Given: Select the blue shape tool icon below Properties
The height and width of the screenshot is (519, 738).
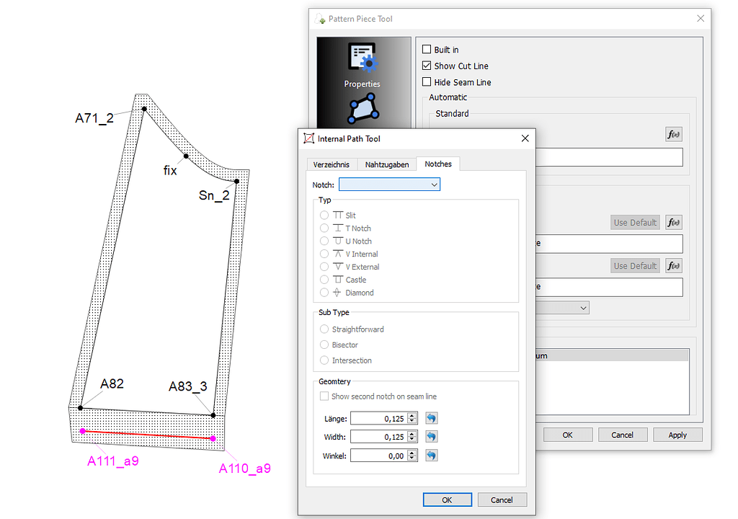Looking at the screenshot, I should click(x=362, y=107).
